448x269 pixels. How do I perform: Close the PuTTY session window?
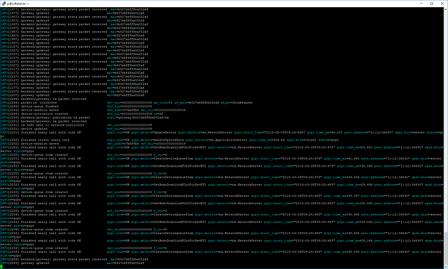pos(442,3)
